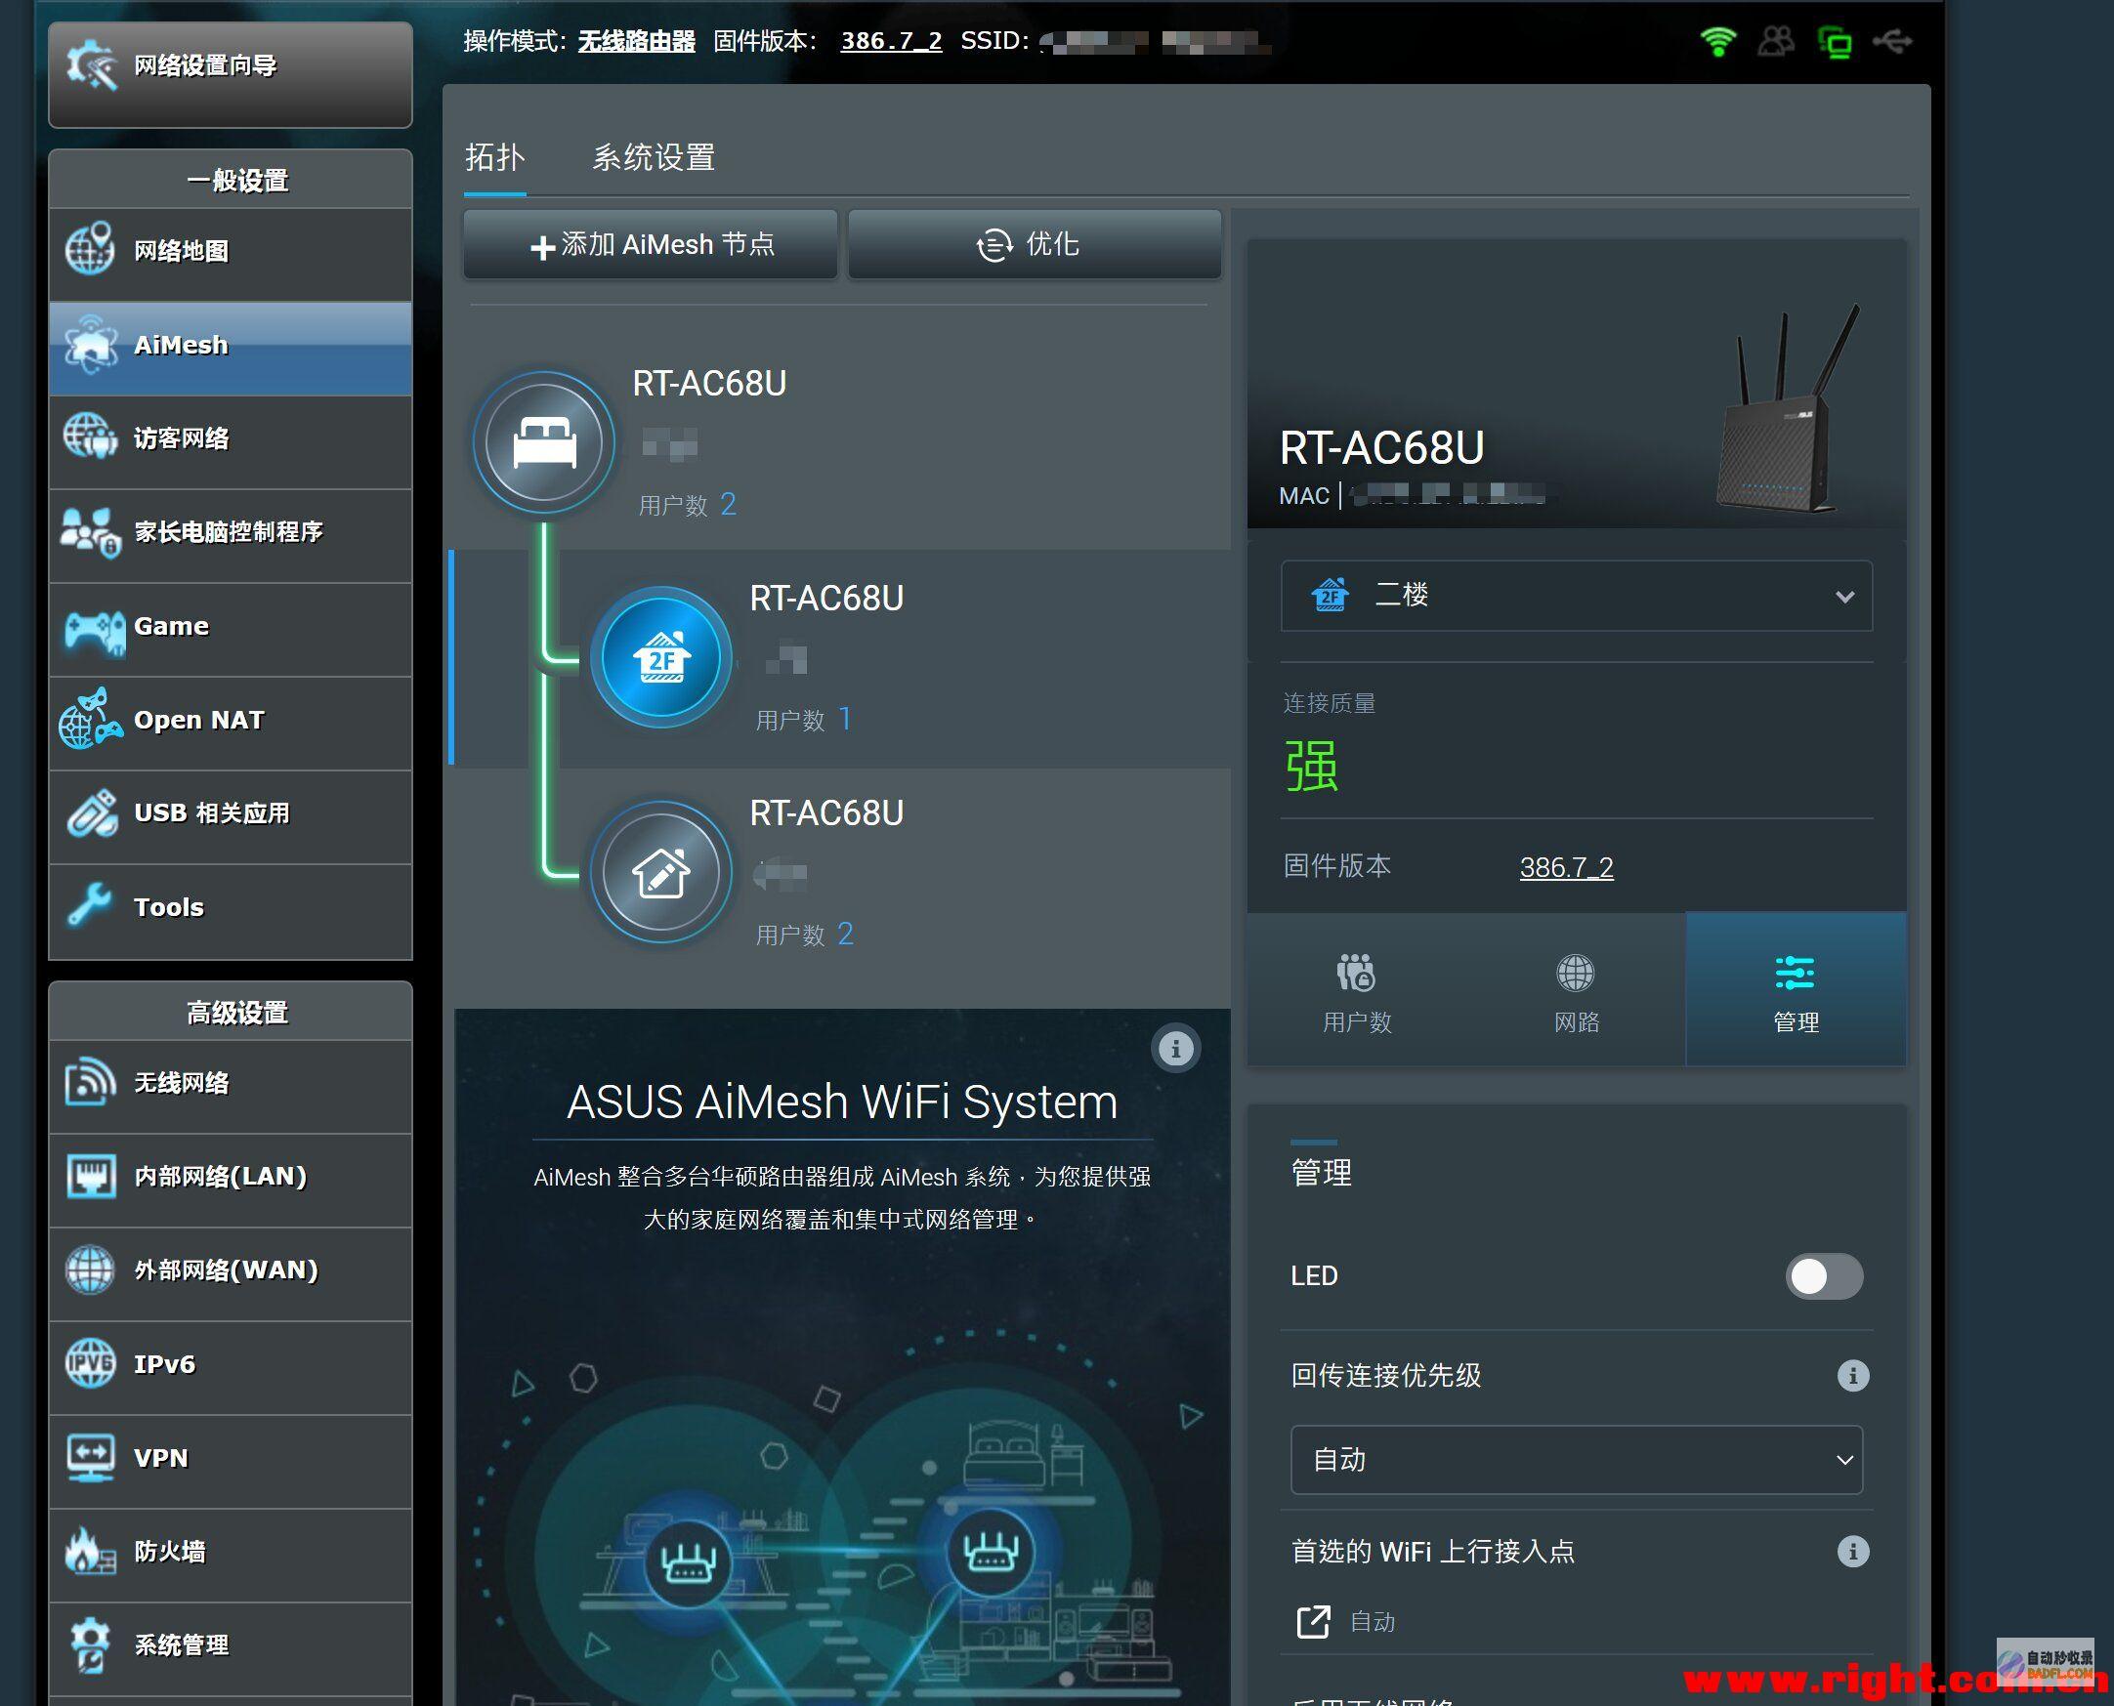Select the 2F house node icon
Viewport: 2114px width, 1706px height.
660,657
